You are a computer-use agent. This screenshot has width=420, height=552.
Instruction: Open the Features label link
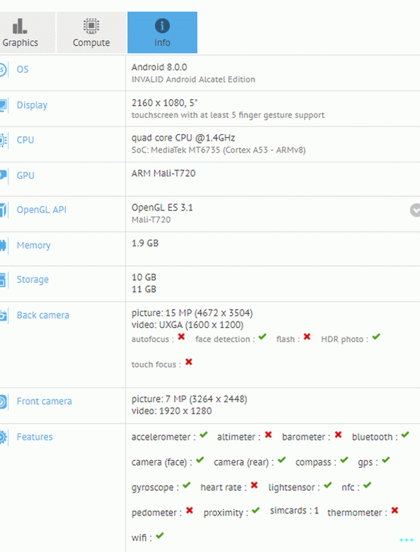(x=35, y=437)
